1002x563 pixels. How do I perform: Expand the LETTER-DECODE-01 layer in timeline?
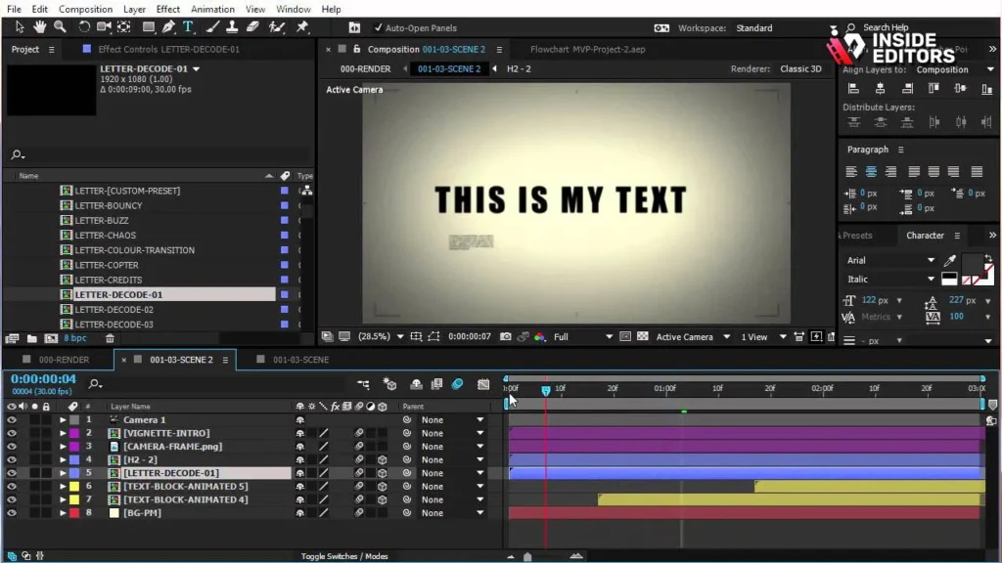63,473
